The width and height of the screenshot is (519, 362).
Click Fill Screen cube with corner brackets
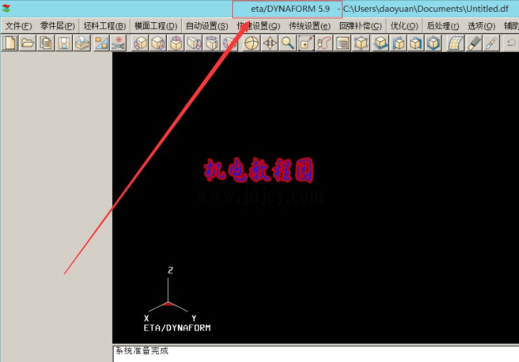[361, 43]
